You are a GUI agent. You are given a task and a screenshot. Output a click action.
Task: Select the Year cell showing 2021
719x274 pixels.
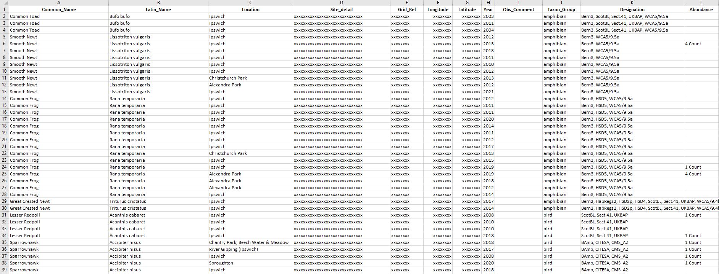click(x=488, y=92)
